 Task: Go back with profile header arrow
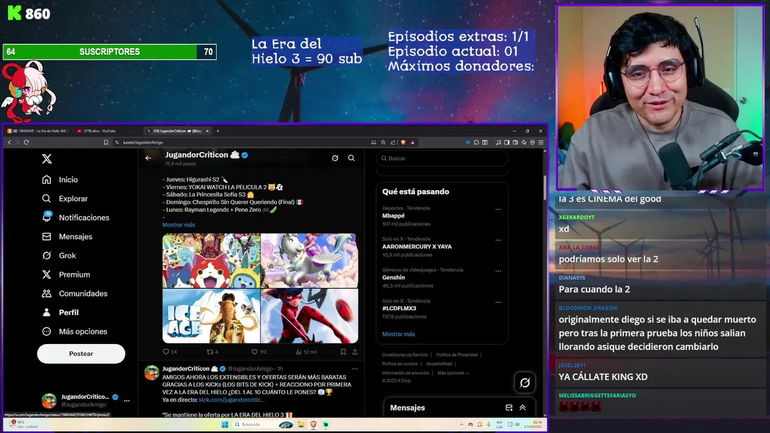(148, 158)
